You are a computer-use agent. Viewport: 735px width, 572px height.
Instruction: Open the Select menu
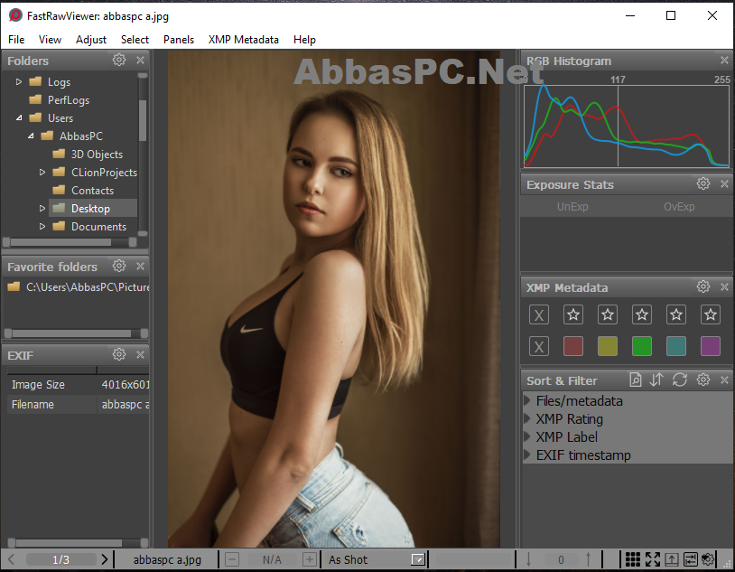click(x=135, y=40)
